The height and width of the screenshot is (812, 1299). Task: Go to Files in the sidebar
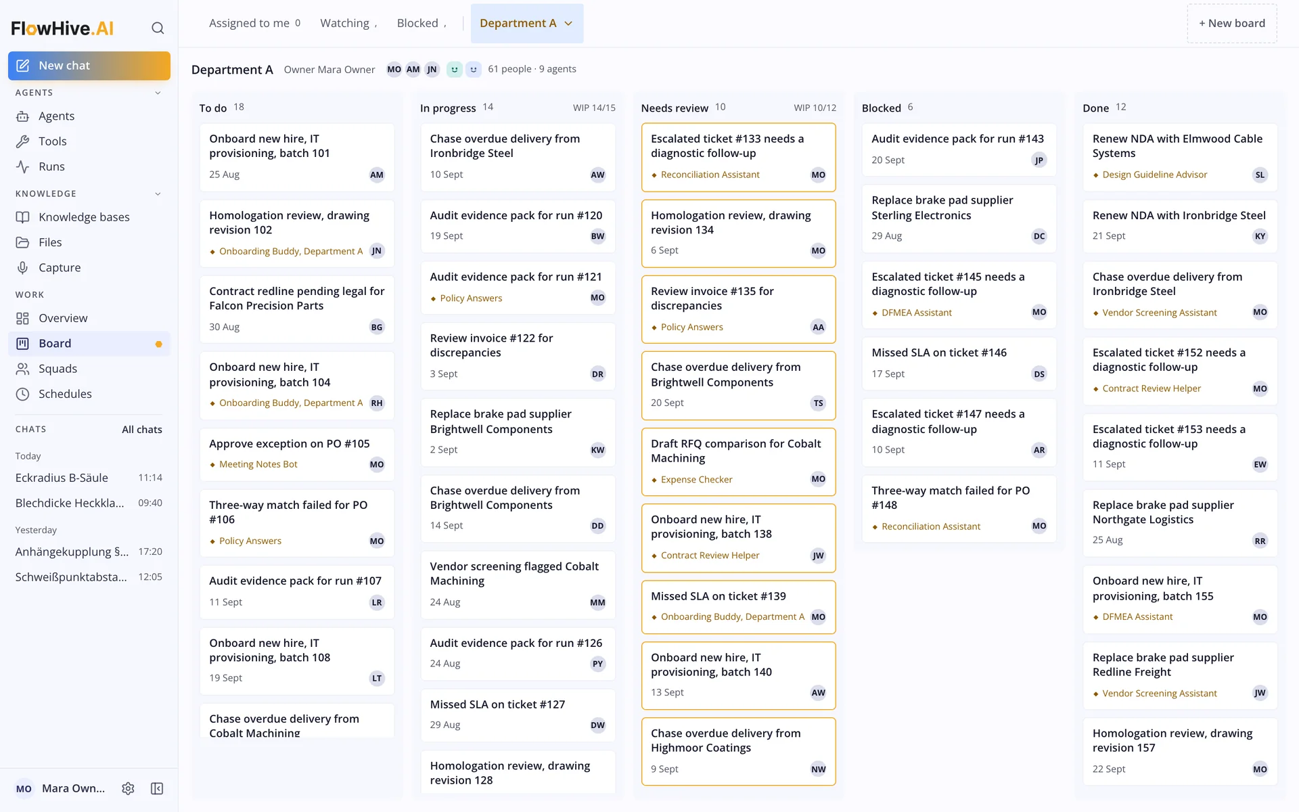89,242
